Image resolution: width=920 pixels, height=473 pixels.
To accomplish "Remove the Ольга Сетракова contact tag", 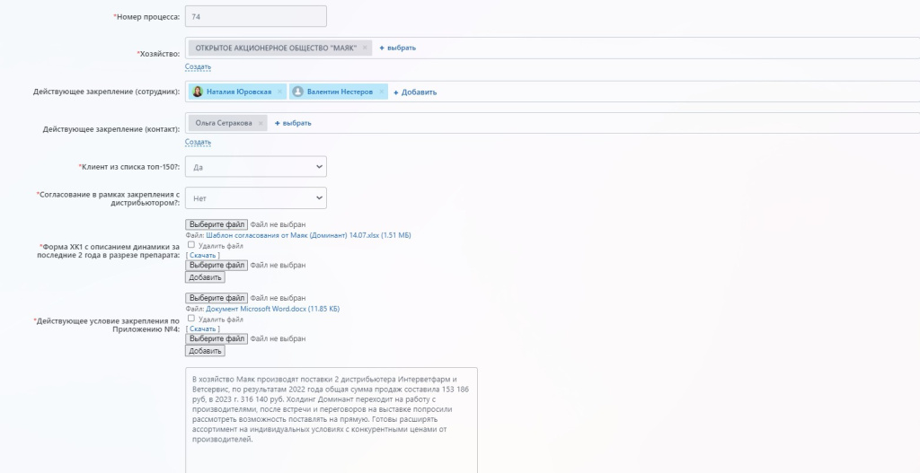I will tap(261, 123).
